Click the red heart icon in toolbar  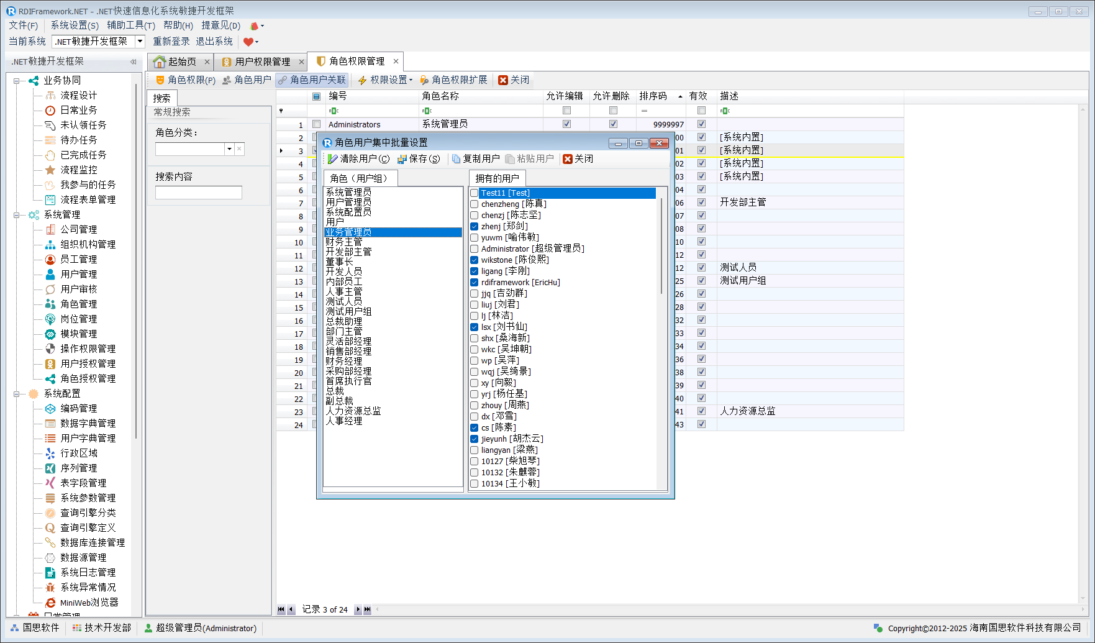248,42
